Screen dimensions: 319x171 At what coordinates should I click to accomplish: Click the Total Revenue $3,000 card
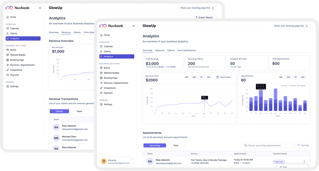[163, 63]
